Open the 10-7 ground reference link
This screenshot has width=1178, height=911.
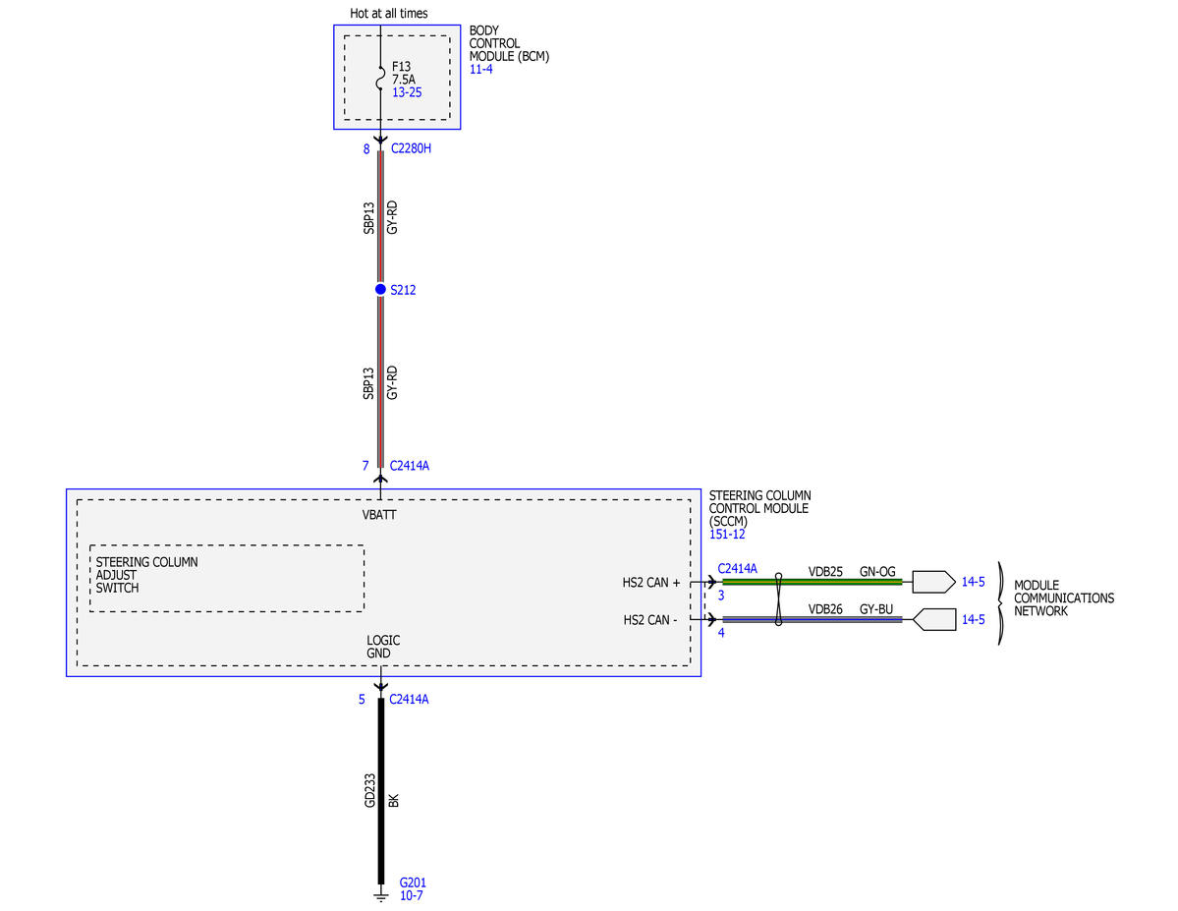pos(411,896)
